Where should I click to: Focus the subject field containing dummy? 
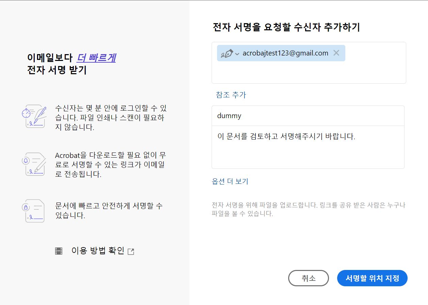[x=308, y=116]
